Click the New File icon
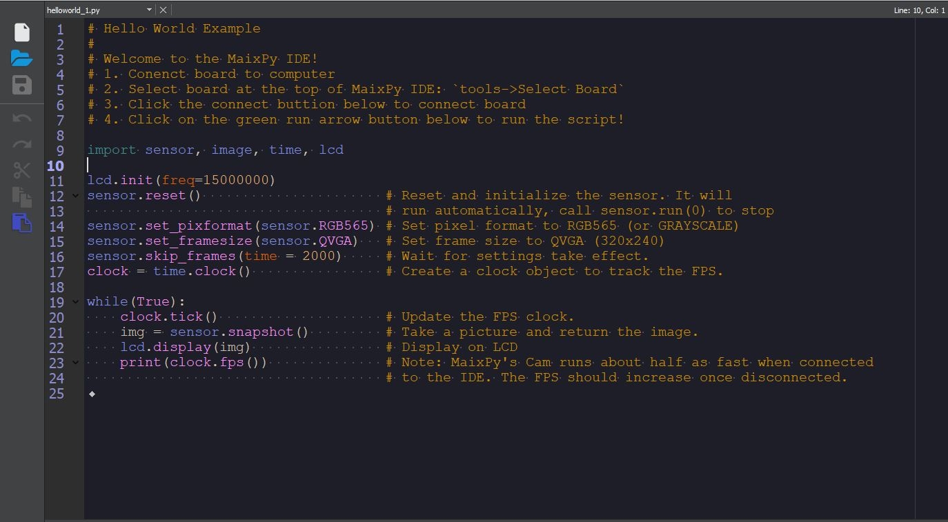Image resolution: width=948 pixels, height=522 pixels. [x=22, y=32]
